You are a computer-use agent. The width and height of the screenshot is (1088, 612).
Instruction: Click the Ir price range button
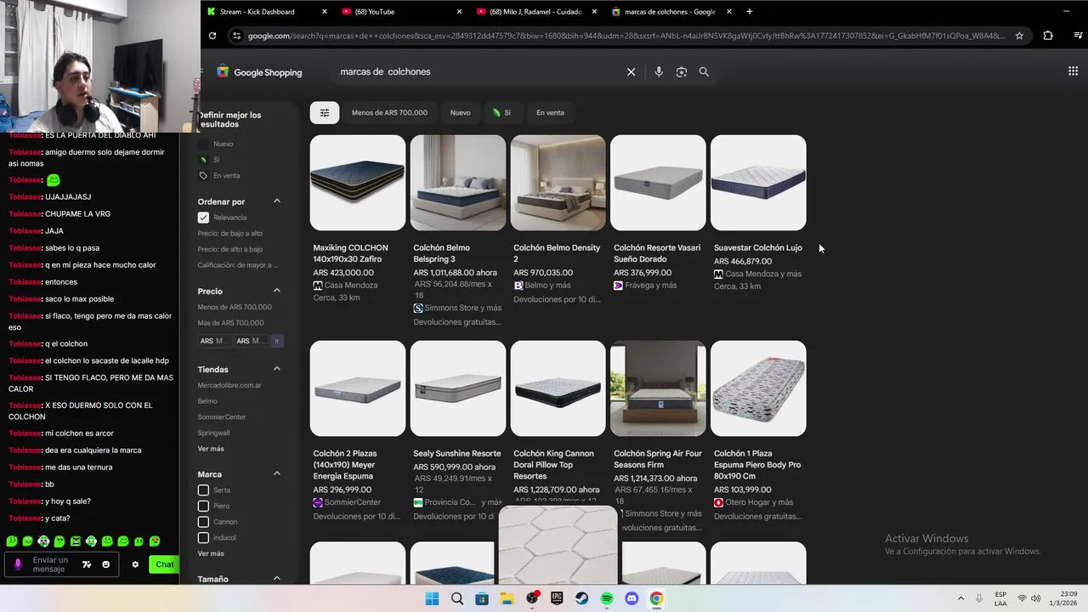(276, 341)
